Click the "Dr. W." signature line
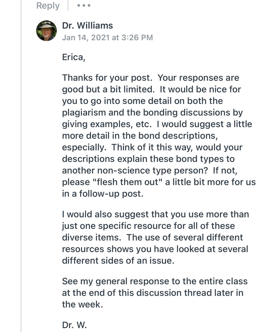 click(x=74, y=325)
